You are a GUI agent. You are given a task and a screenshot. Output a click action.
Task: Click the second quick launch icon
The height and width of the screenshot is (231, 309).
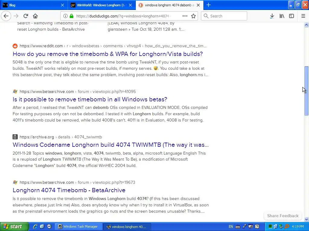(x=42, y=226)
